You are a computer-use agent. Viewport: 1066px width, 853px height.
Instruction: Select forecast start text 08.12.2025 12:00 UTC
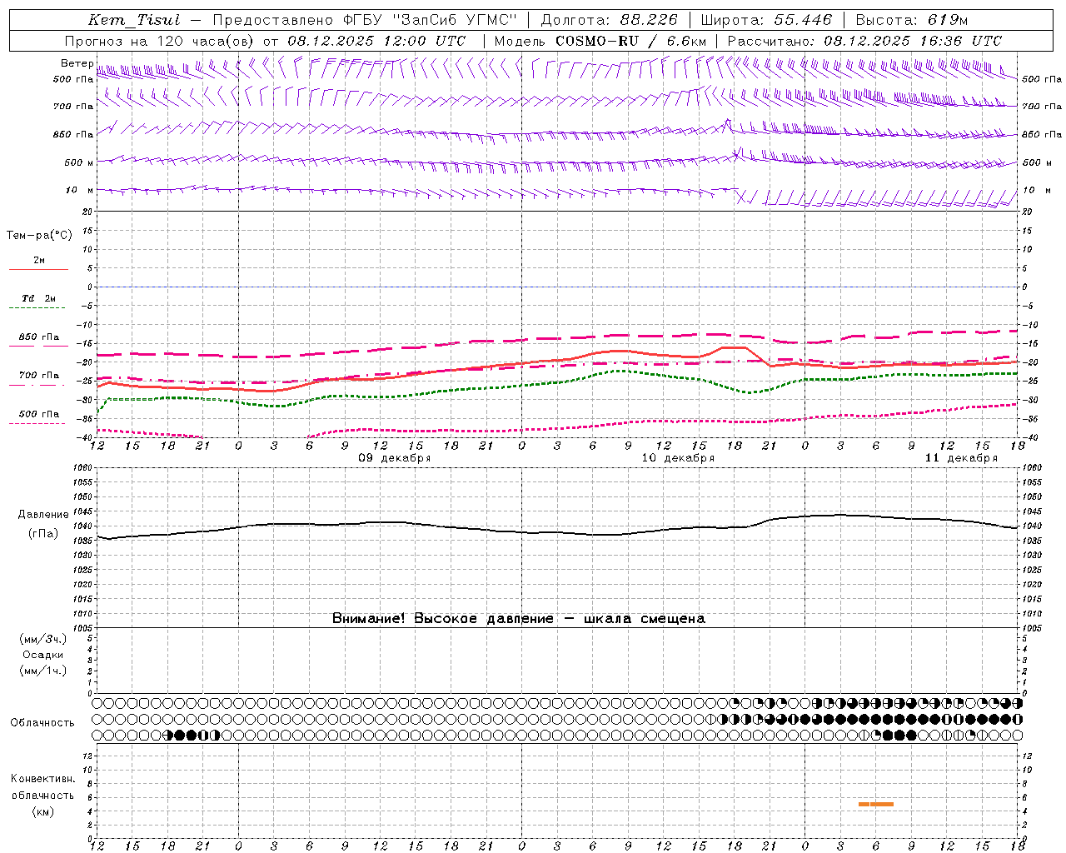pos(376,41)
